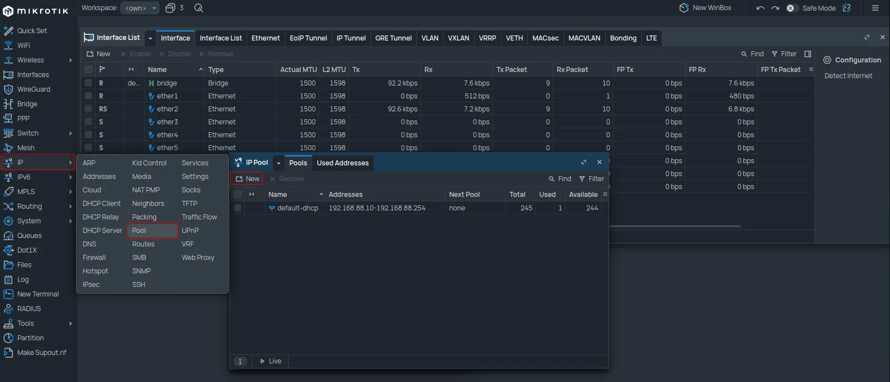Click the undo arrow icon
The height and width of the screenshot is (382, 890).
(761, 8)
